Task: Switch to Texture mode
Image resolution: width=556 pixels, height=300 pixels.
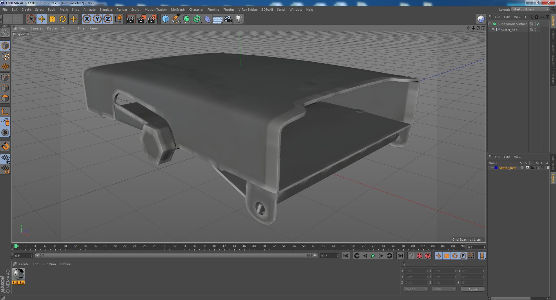Action: click(5, 56)
